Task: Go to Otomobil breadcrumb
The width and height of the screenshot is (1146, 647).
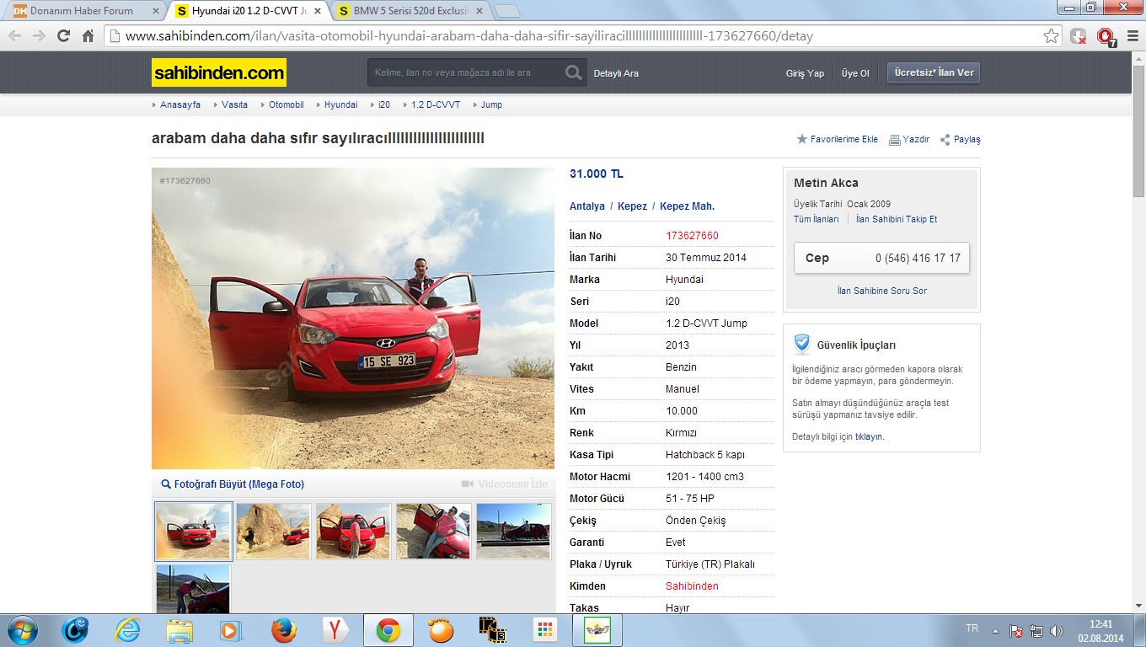Action: tap(286, 104)
